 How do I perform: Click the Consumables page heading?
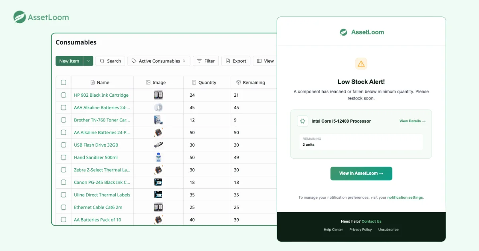[x=76, y=42]
